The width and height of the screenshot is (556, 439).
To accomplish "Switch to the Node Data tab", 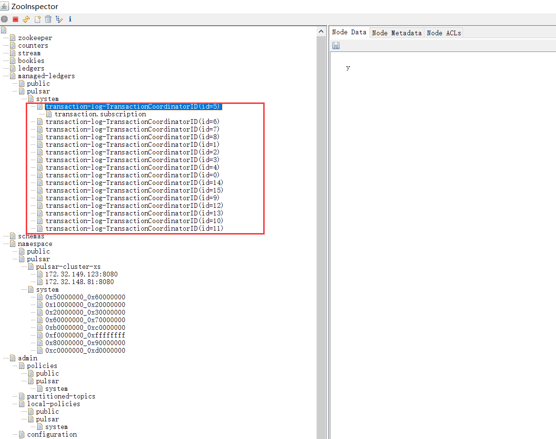I will pos(349,32).
